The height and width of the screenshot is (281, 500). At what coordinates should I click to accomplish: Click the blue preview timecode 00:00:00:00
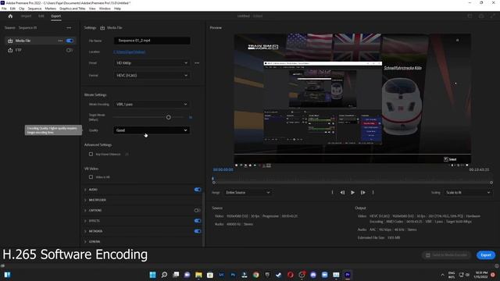pyautogui.click(x=223, y=170)
